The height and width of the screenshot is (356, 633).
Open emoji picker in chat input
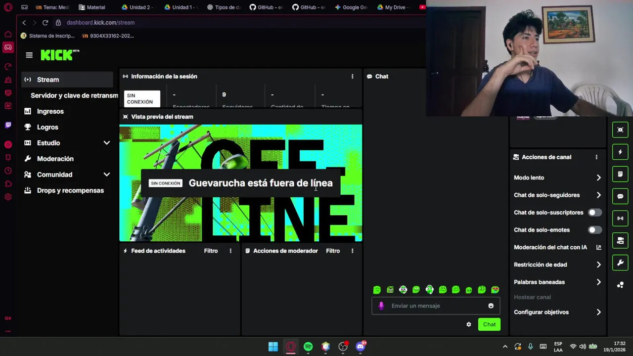pos(491,306)
